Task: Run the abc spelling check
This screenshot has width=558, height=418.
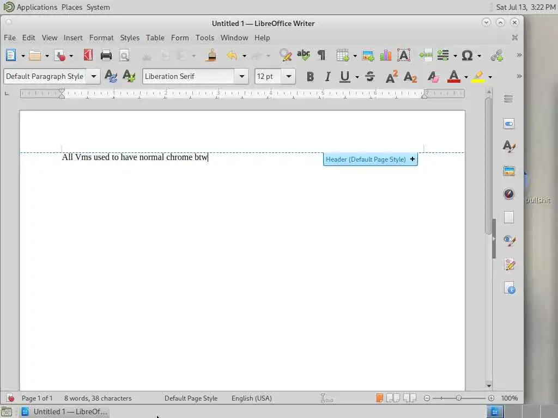Action: point(304,55)
